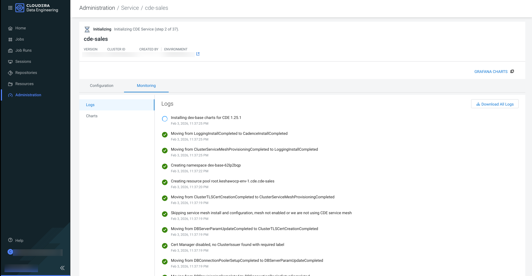Click the Sessions monitor icon
The width and height of the screenshot is (532, 276).
pyautogui.click(x=10, y=62)
